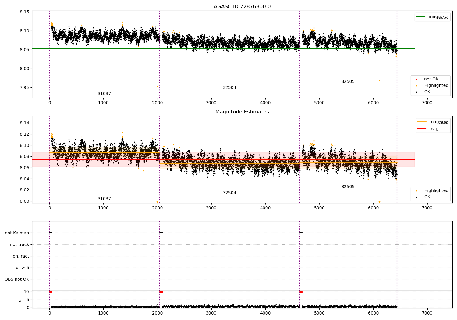Click obsid label 32505 in the middle plot
457x320 pixels.
tap(348, 187)
